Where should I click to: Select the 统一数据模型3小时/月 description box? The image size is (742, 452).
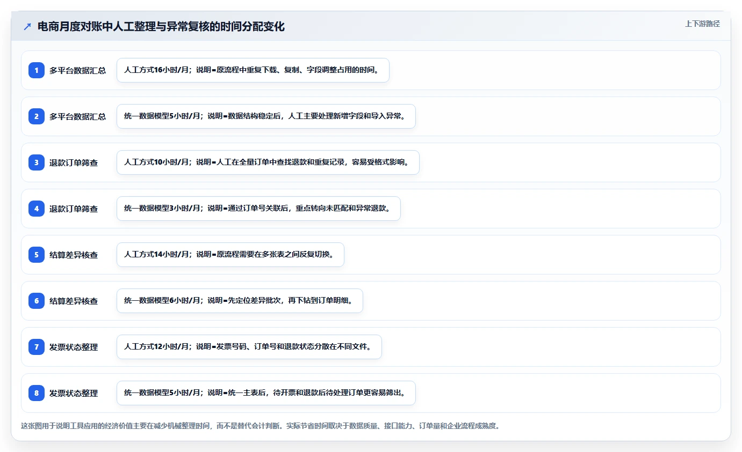(x=258, y=209)
